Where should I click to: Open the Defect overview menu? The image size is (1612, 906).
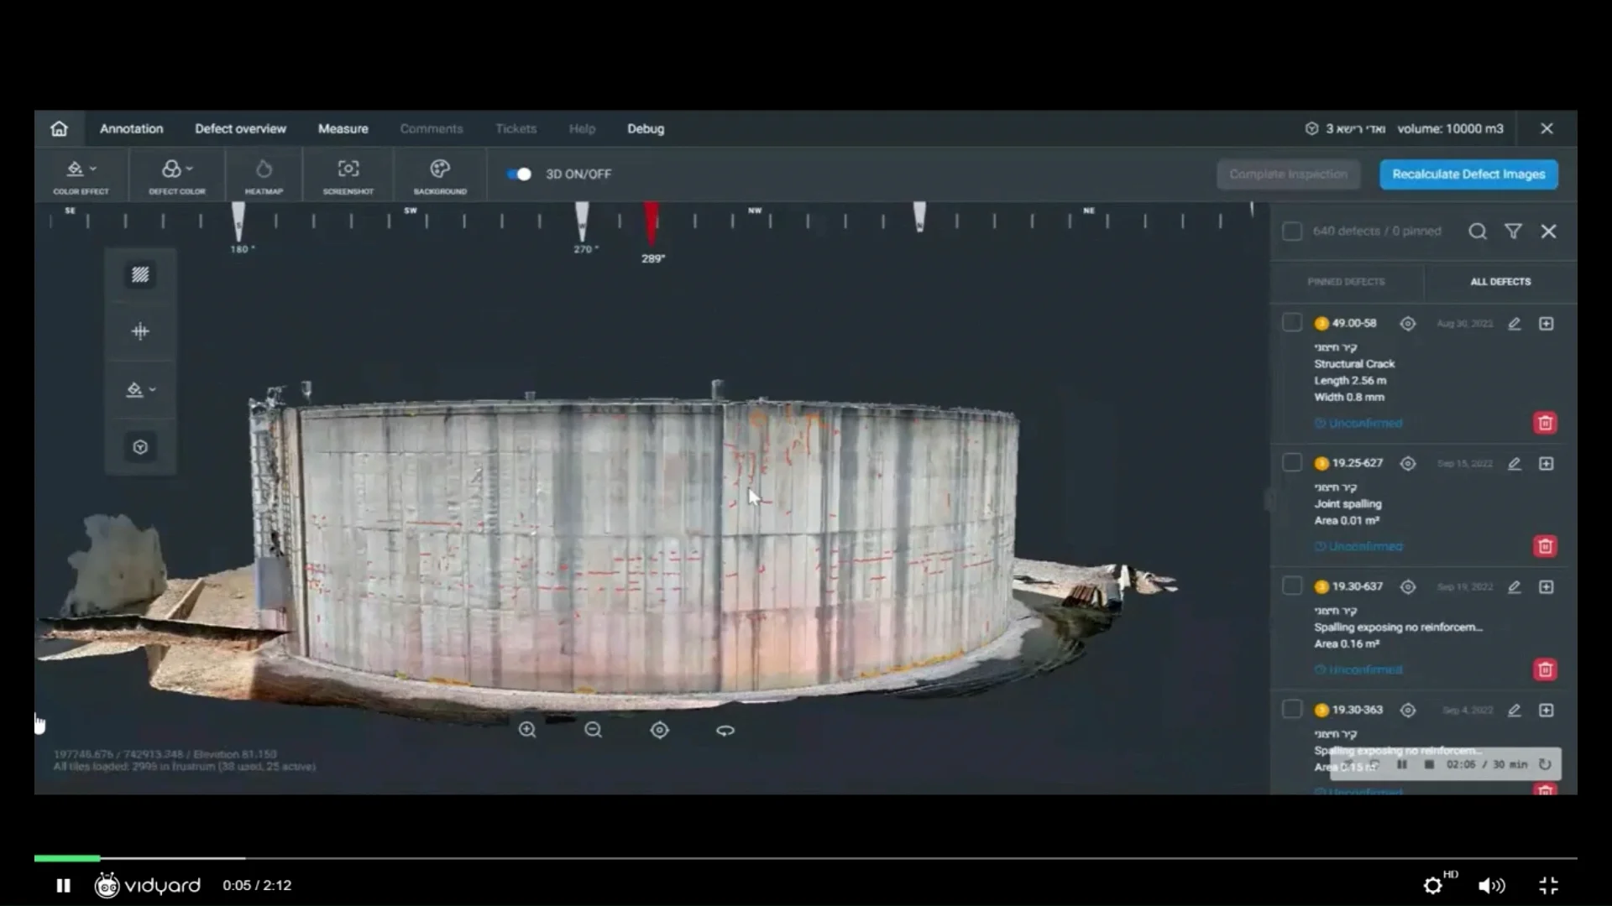241,128
